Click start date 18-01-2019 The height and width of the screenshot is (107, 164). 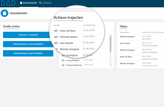88,65
